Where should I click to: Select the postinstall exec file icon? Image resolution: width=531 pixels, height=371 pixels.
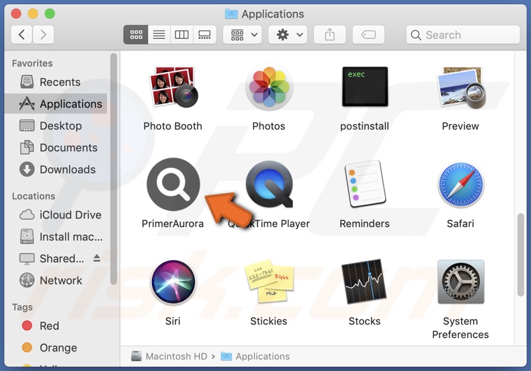[365, 87]
